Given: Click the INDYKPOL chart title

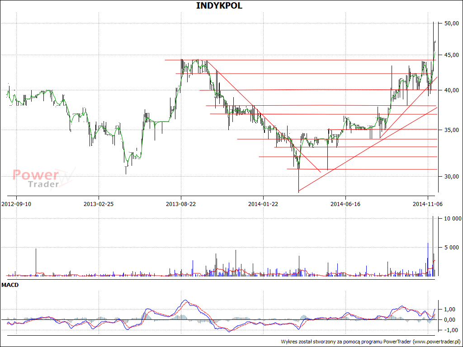Looking at the screenshot, I should pyautogui.click(x=219, y=5).
